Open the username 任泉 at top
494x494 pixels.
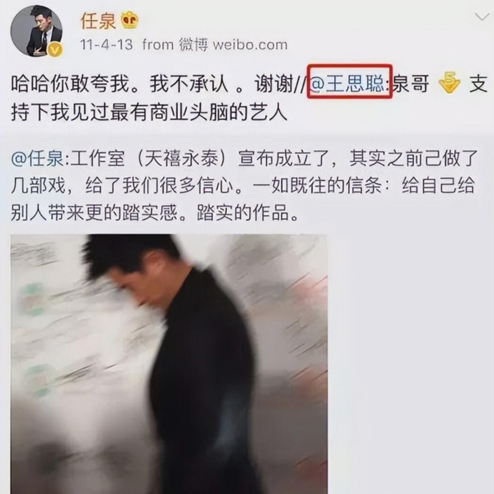point(98,21)
